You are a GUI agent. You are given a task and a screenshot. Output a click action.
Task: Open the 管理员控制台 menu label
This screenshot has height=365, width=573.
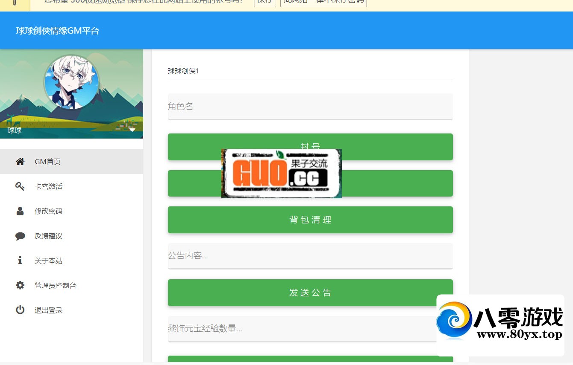click(x=56, y=285)
